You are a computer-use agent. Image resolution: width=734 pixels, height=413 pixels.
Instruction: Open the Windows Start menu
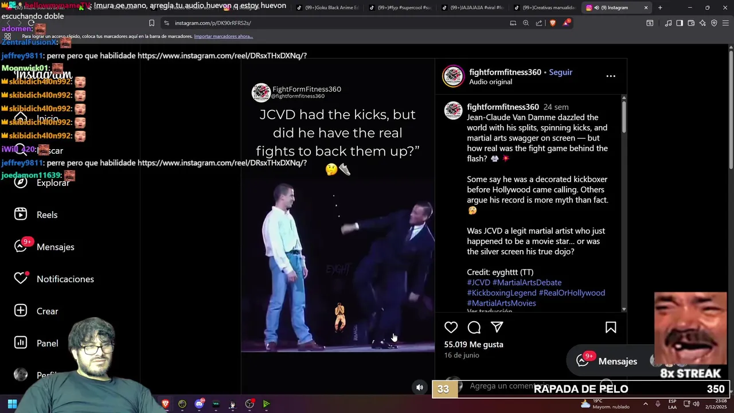pos(12,404)
